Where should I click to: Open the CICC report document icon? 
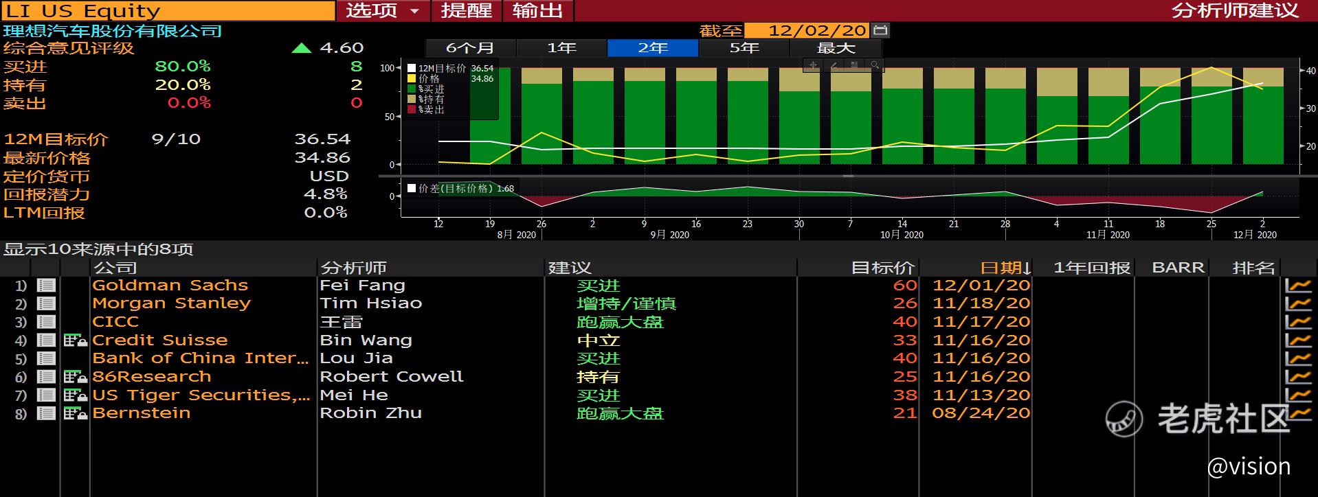coord(46,322)
